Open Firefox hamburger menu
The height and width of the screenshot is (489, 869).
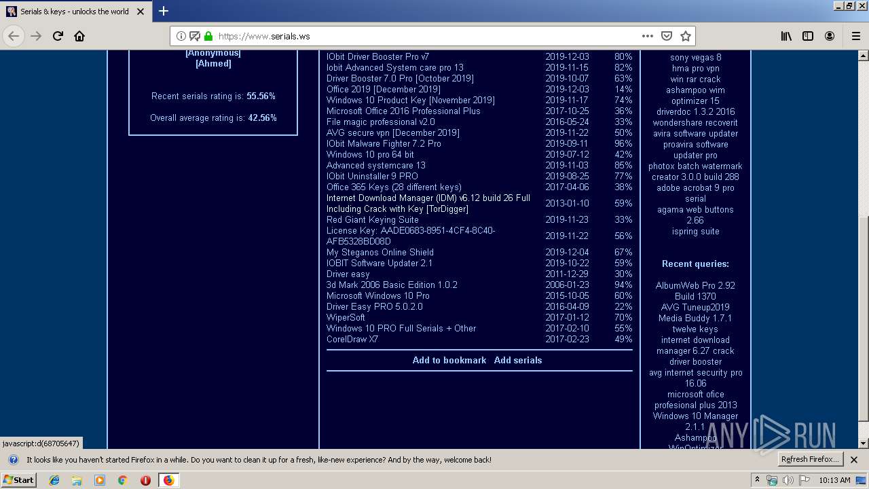coord(855,36)
